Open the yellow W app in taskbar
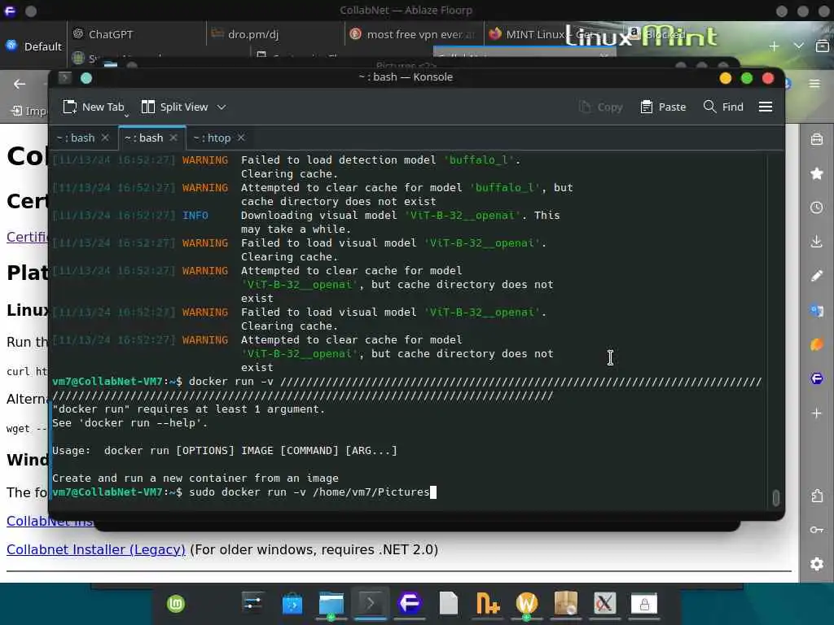This screenshot has height=625, width=834. tap(527, 604)
